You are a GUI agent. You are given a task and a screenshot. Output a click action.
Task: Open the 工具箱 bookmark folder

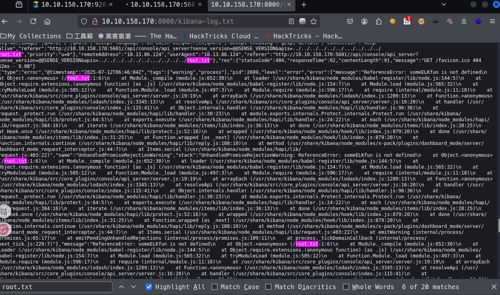80,36
